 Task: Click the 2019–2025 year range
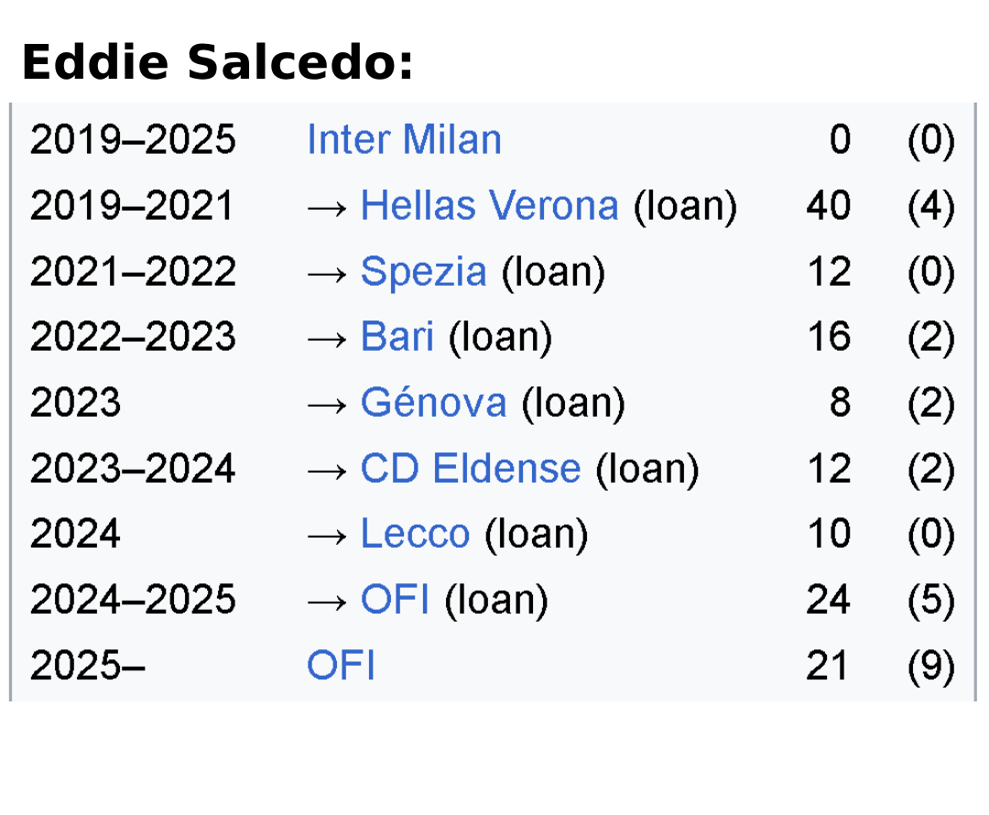pyautogui.click(x=133, y=141)
